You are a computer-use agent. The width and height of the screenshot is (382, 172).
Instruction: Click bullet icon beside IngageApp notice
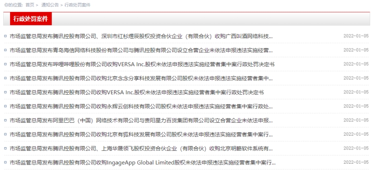[x=6, y=162]
